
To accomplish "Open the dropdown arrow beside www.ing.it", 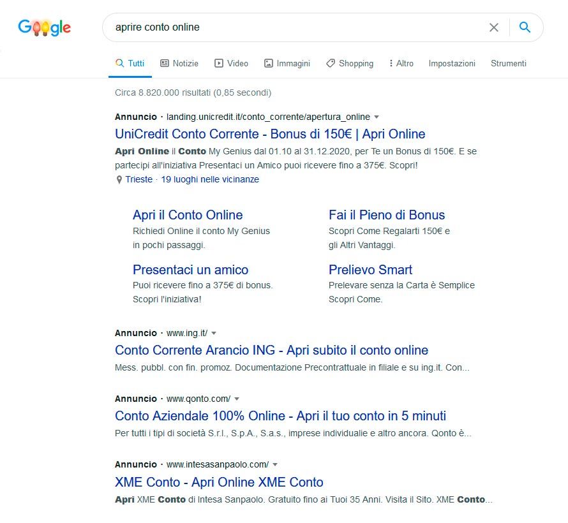I will 213,333.
